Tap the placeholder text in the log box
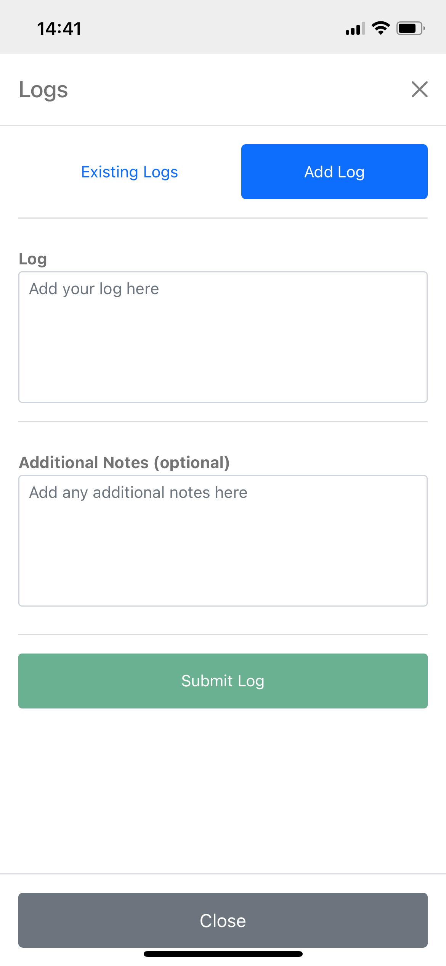The height and width of the screenshot is (966, 446). click(x=94, y=288)
